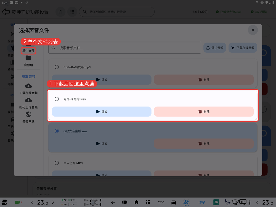Play oi放大音量版.wav
276x207 pixels.
(x=102, y=144)
